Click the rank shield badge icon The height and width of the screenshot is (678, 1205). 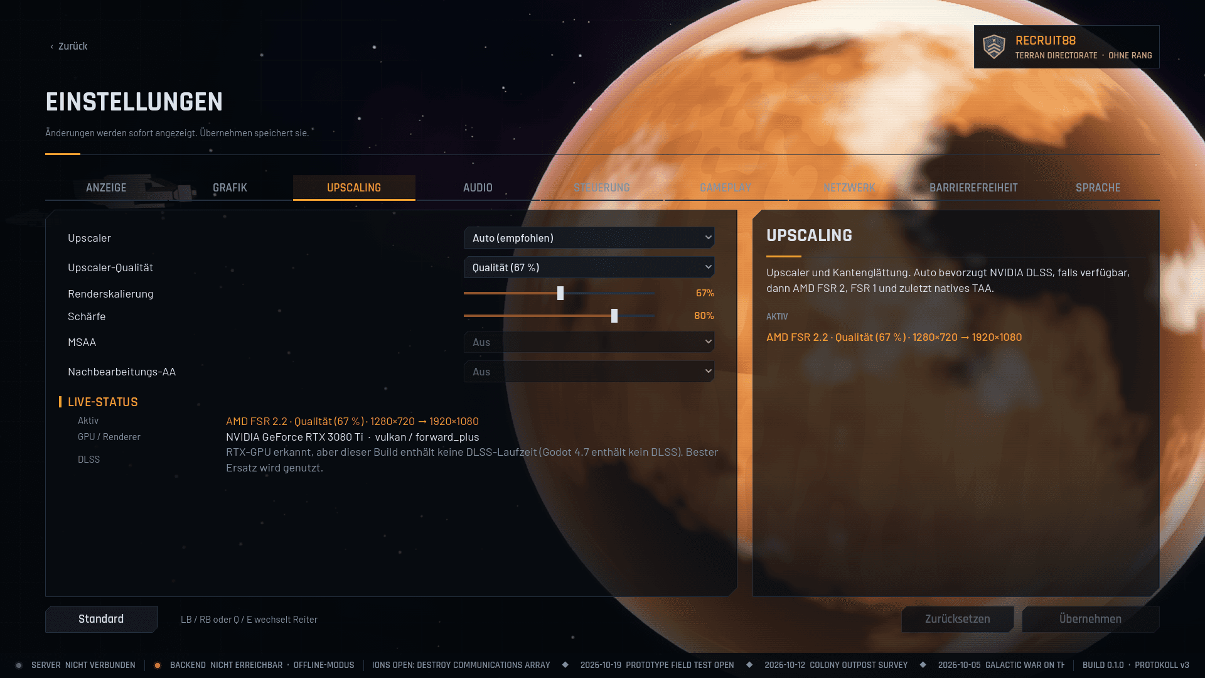[994, 47]
